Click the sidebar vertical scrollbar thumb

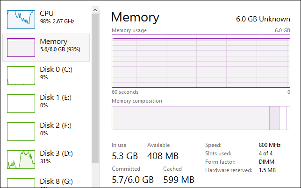[95, 88]
